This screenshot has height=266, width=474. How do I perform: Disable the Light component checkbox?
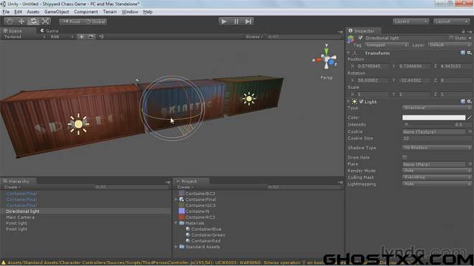361,102
